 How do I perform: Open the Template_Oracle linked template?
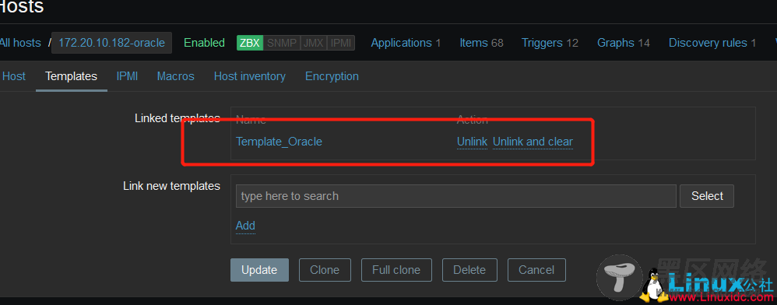tap(279, 142)
